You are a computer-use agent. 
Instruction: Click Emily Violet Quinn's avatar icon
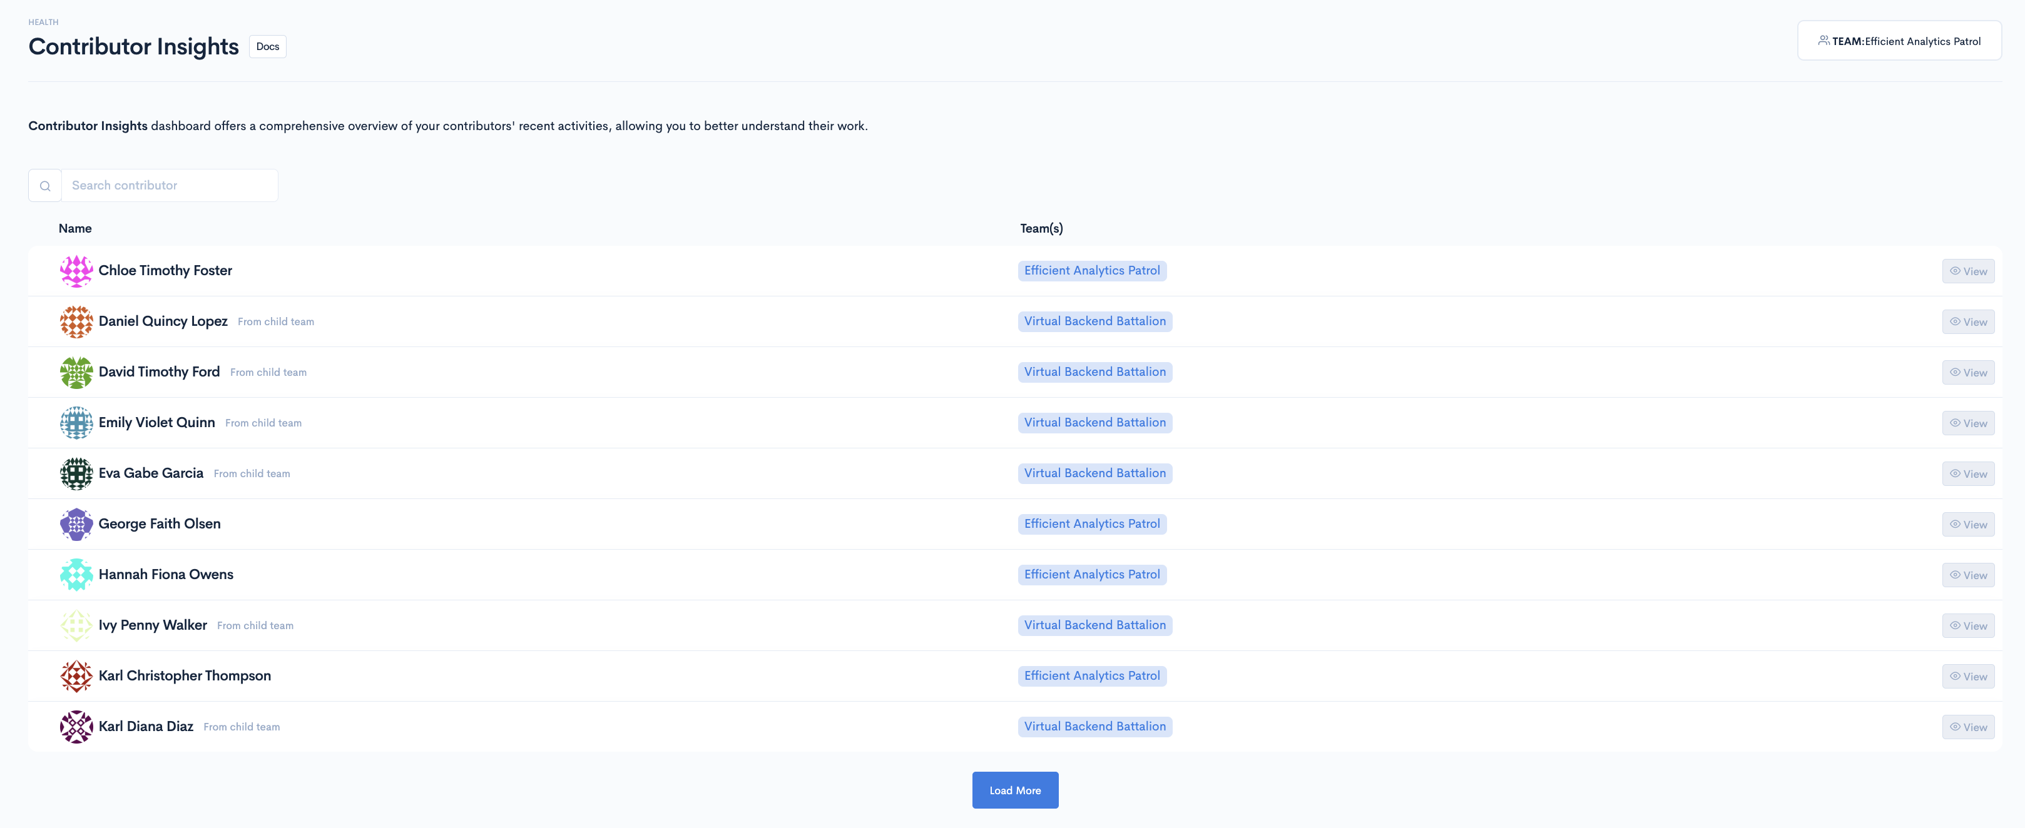pos(76,423)
